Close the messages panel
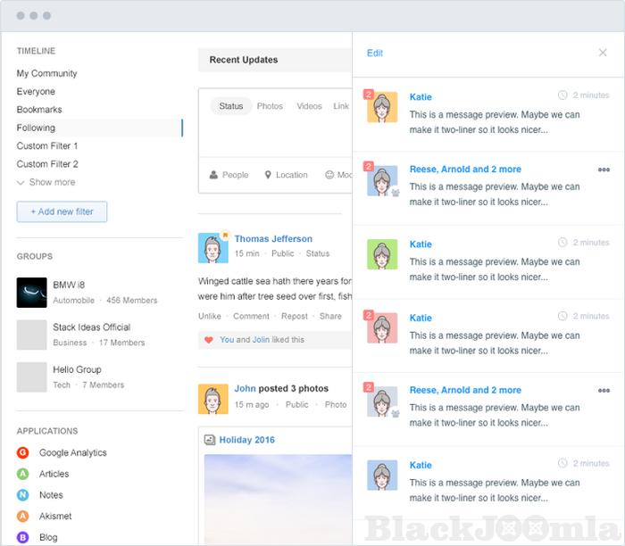 tap(603, 54)
